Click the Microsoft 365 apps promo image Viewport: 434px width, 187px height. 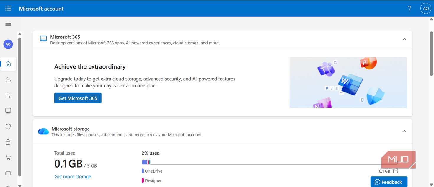(348, 82)
